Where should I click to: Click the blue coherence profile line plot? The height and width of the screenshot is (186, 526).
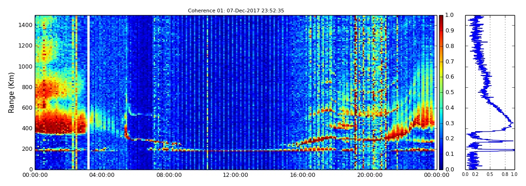coord(490,92)
